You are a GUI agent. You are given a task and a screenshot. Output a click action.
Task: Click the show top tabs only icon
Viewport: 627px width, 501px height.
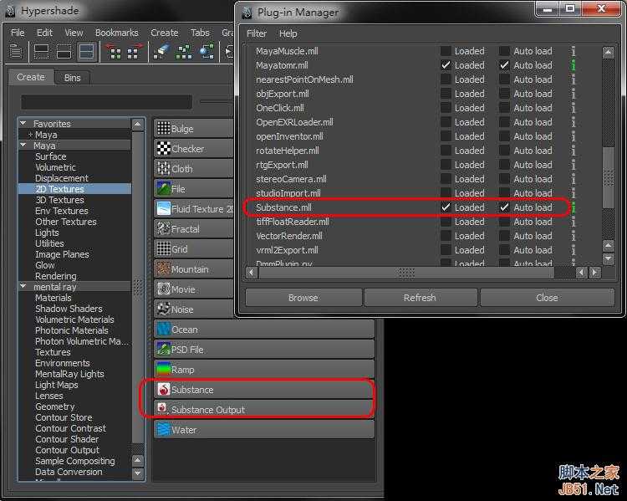[x=42, y=52]
